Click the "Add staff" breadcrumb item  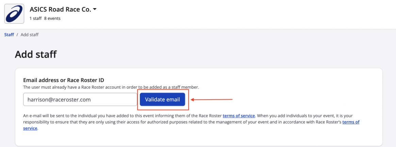tap(30, 35)
